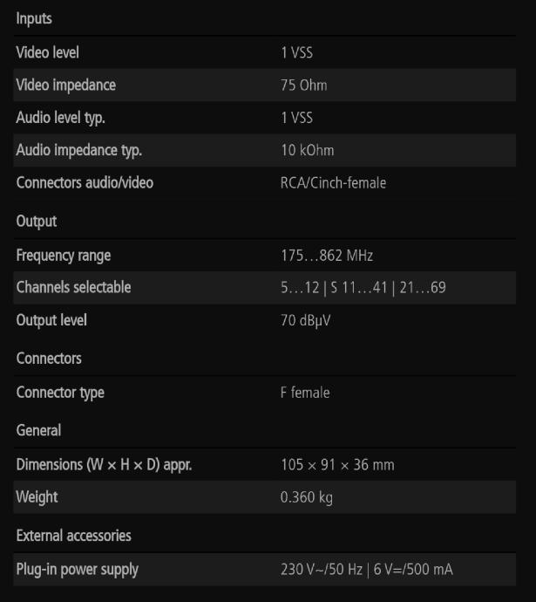This screenshot has width=536, height=602.
Task: Click the 105 × 91 × 36 mm dimensions value
Action: (337, 465)
